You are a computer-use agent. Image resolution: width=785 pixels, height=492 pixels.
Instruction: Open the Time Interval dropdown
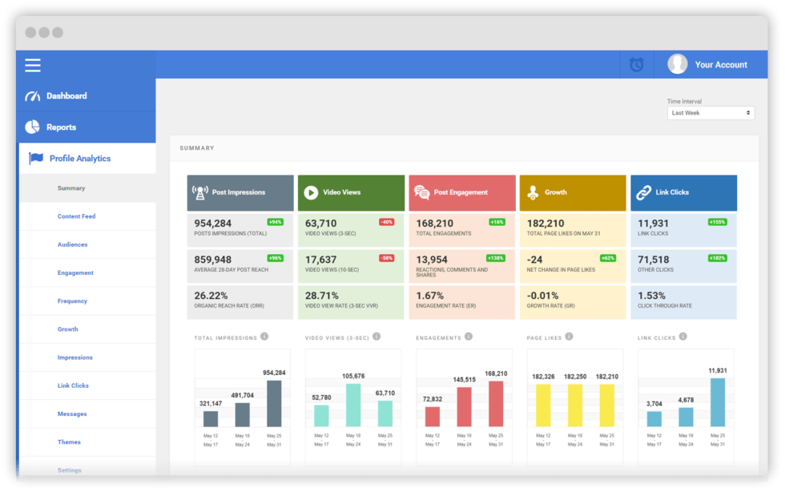[x=710, y=112]
